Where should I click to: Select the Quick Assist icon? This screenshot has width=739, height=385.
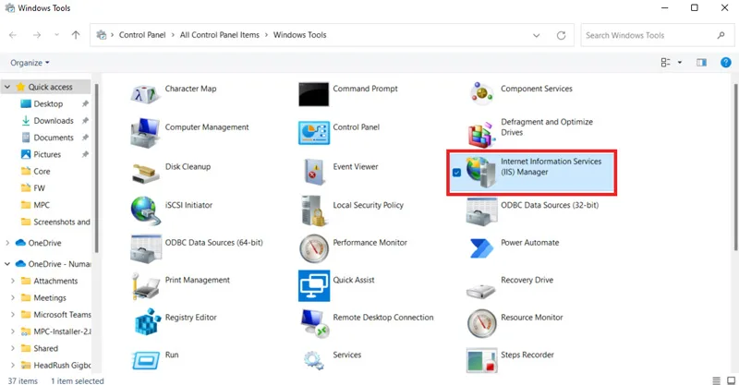314,285
